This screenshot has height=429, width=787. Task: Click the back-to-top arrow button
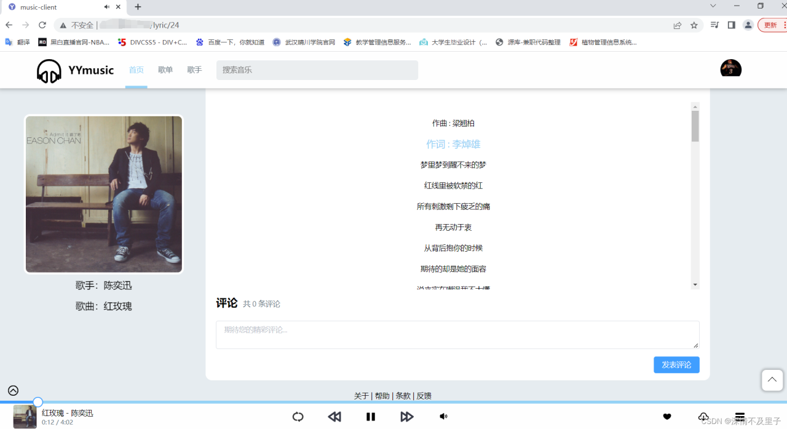click(x=772, y=380)
